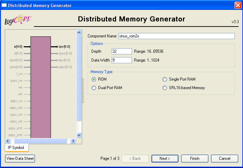This screenshot has width=243, height=168.
Task: Click the clk port label
Action: pyautogui.click(x=20, y=94)
